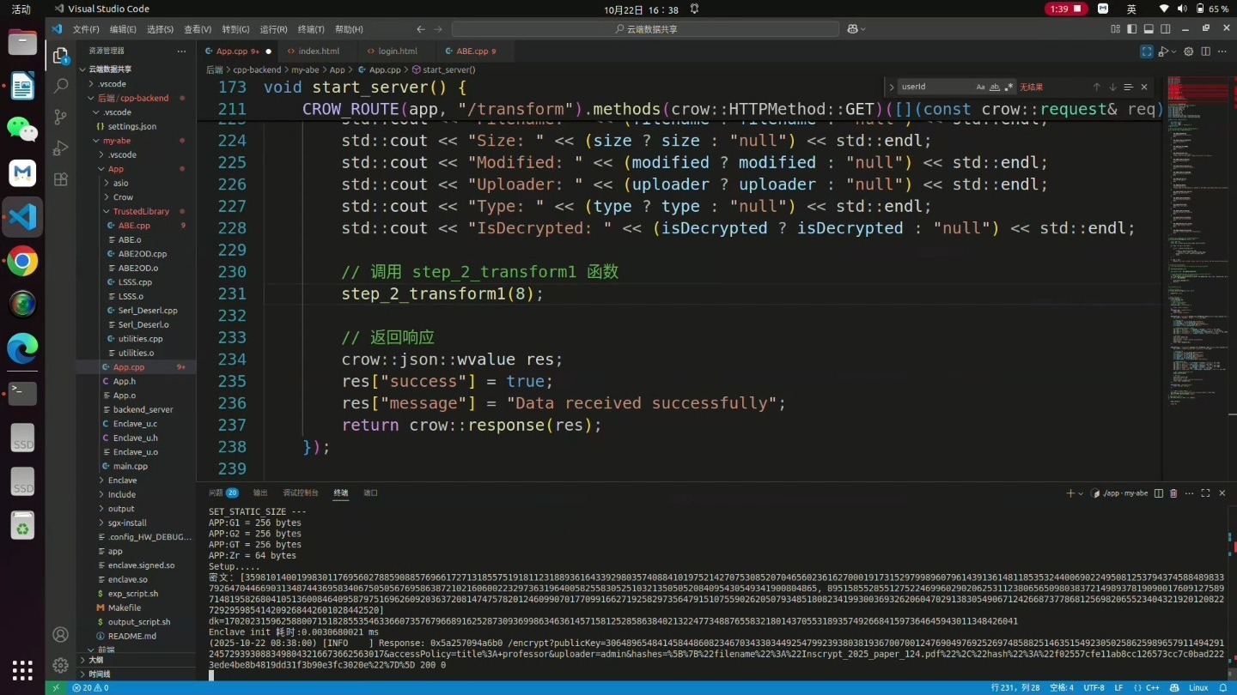1237x695 pixels.
Task: Launch Google Chrome from the dock
Action: pyautogui.click(x=22, y=261)
